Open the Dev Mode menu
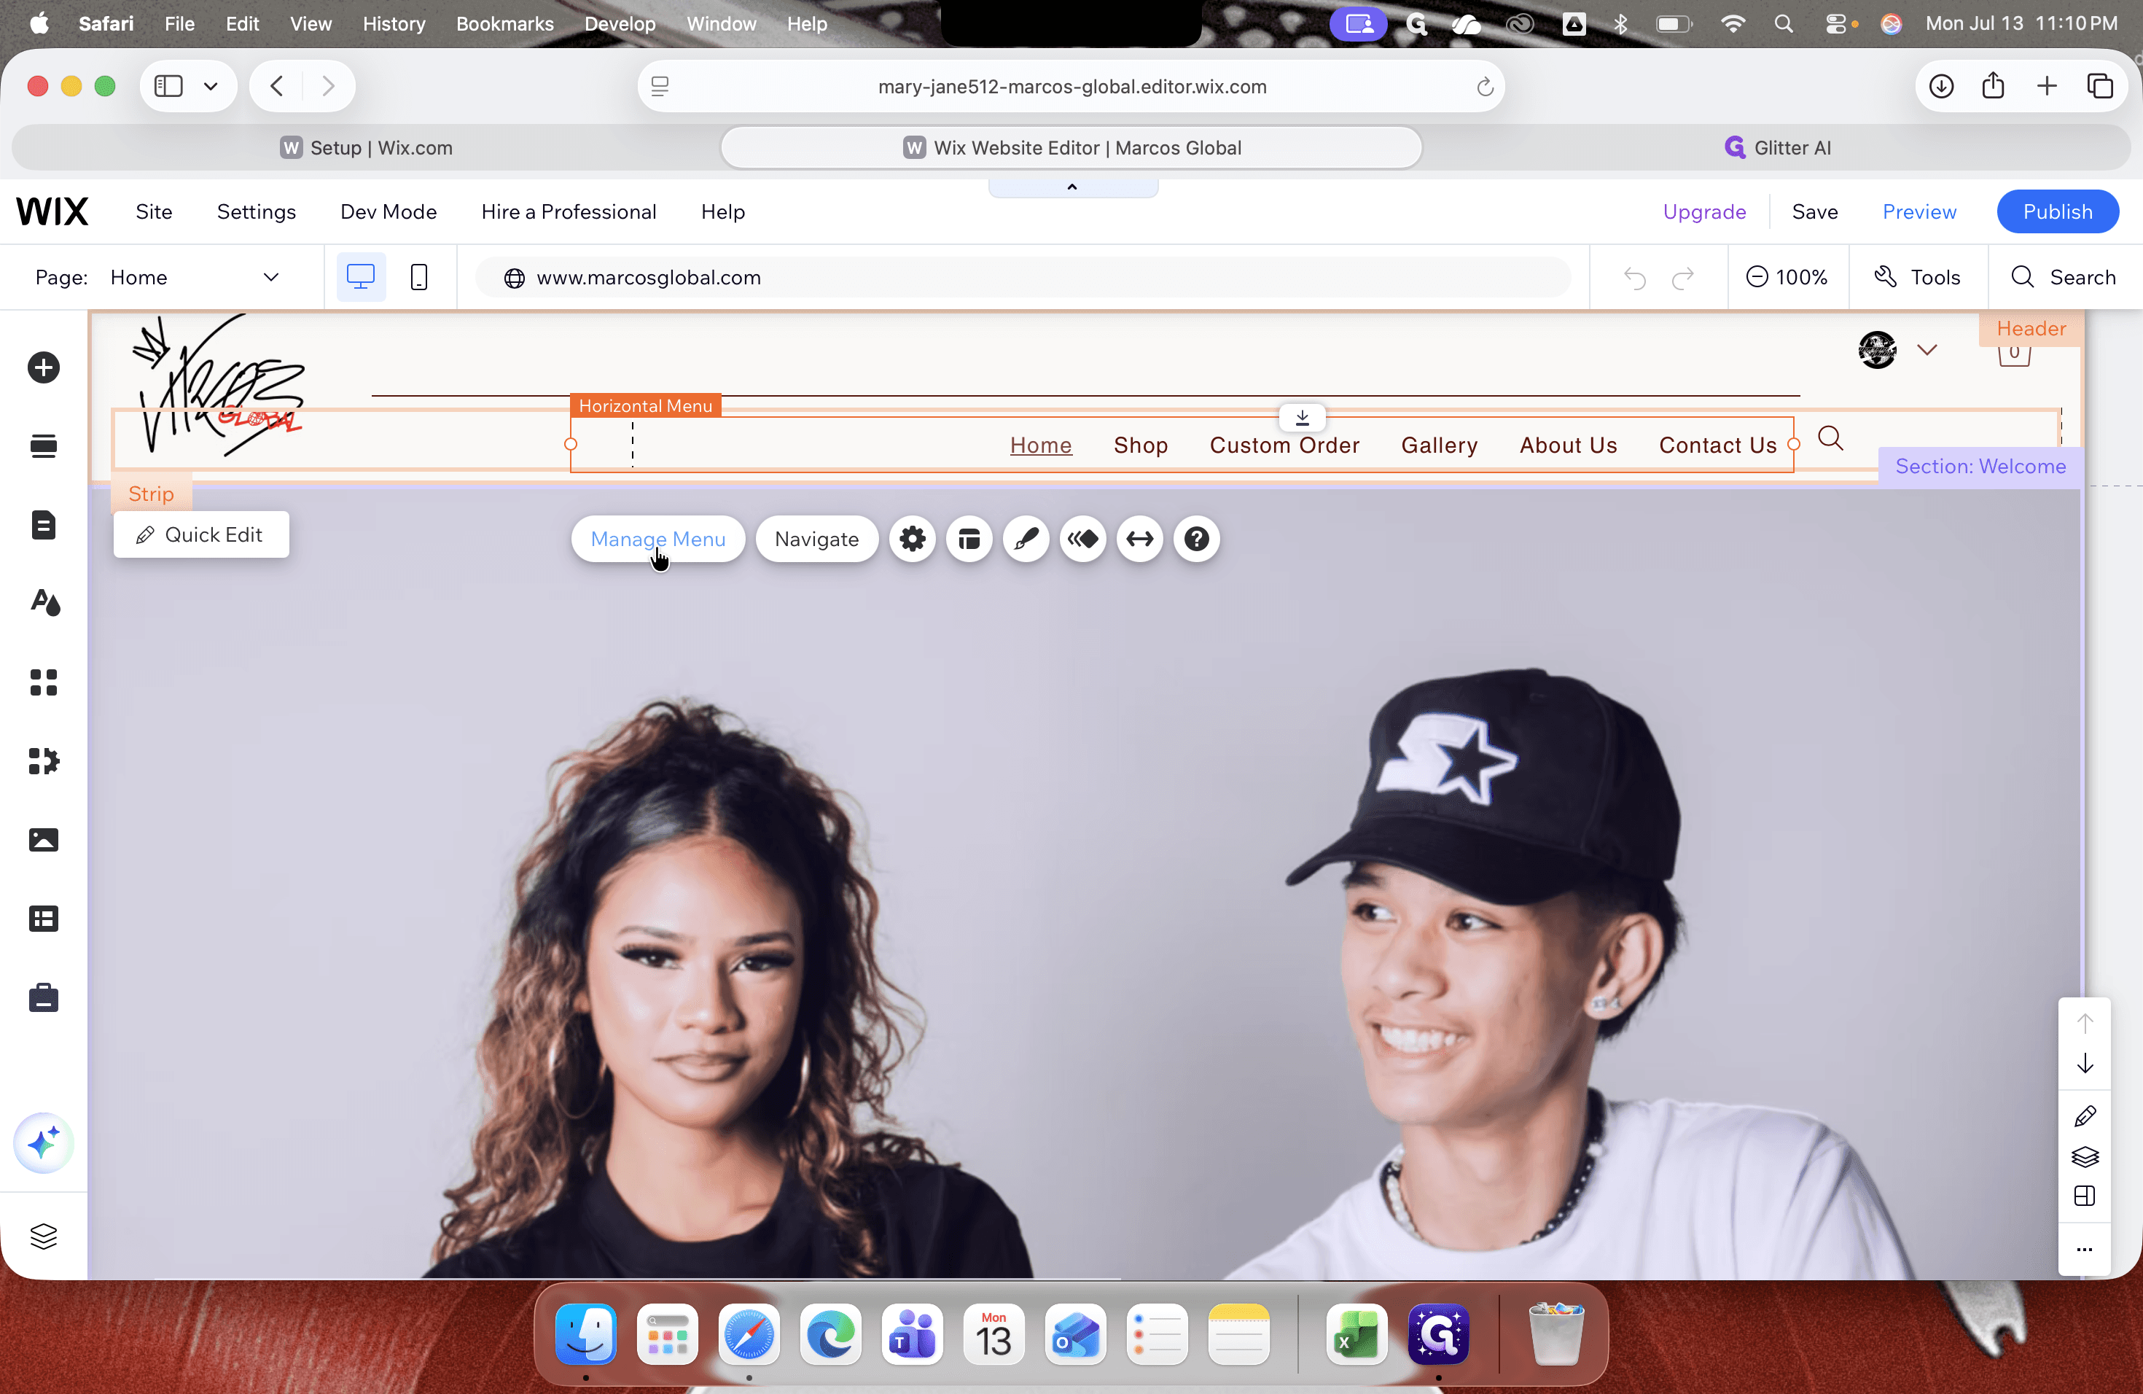The height and width of the screenshot is (1394, 2143). [x=388, y=211]
